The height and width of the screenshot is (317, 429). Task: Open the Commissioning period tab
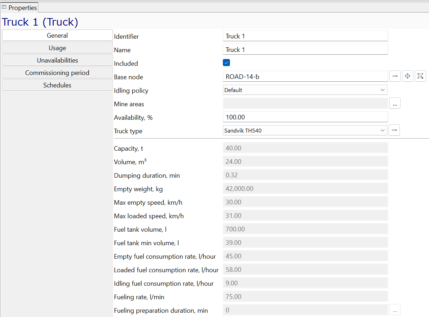point(57,72)
